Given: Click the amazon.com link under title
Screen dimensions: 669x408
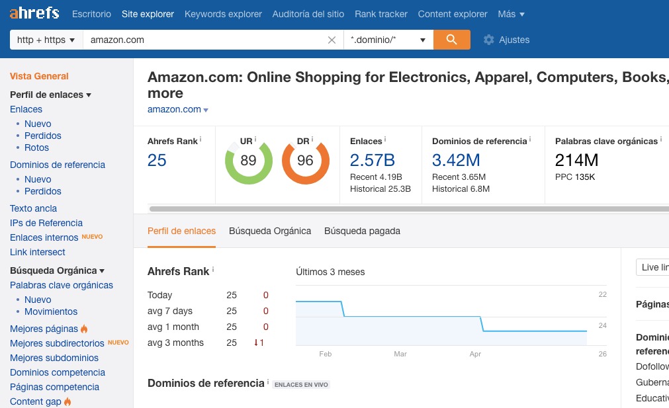Looking at the screenshot, I should [x=174, y=109].
